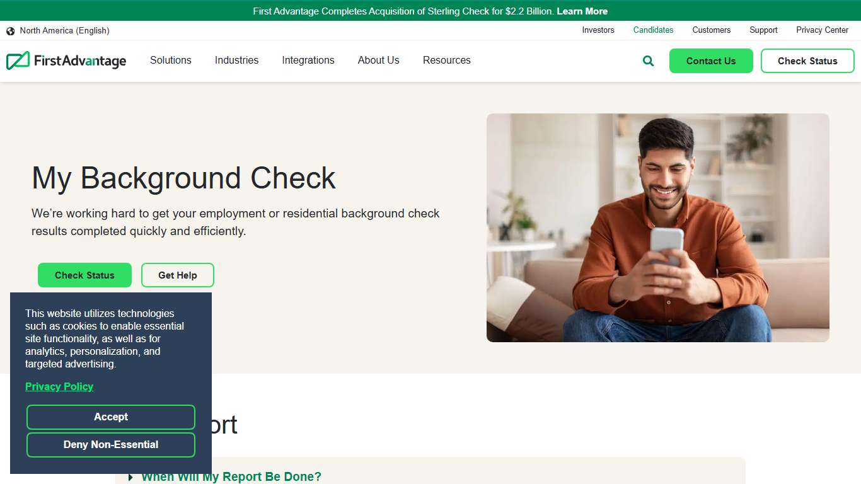Click Check Status in the header
Screen dimensions: 861x484
pos(807,60)
